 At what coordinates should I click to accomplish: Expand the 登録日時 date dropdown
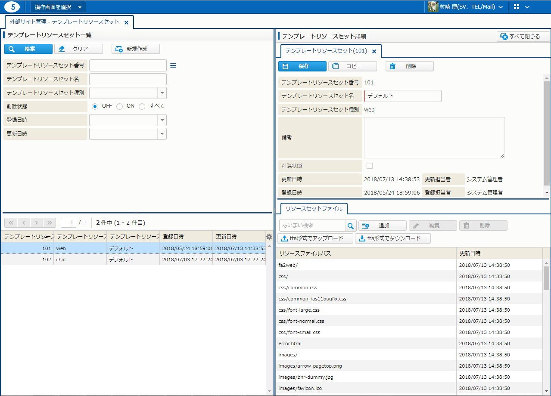click(x=162, y=120)
